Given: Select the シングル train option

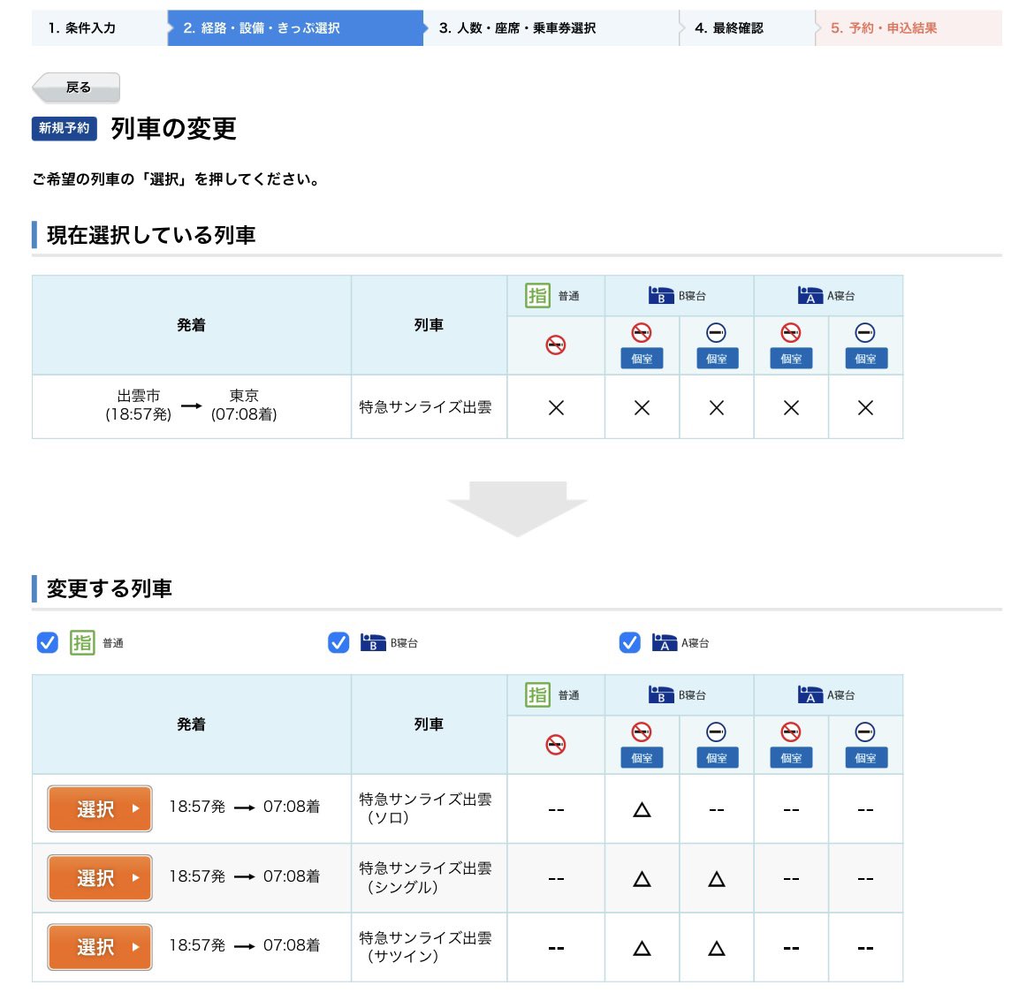Looking at the screenshot, I should (100, 877).
